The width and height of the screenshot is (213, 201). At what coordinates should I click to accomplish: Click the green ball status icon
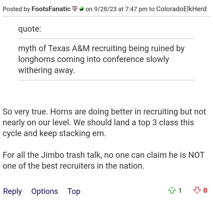pyautogui.click(x=81, y=9)
